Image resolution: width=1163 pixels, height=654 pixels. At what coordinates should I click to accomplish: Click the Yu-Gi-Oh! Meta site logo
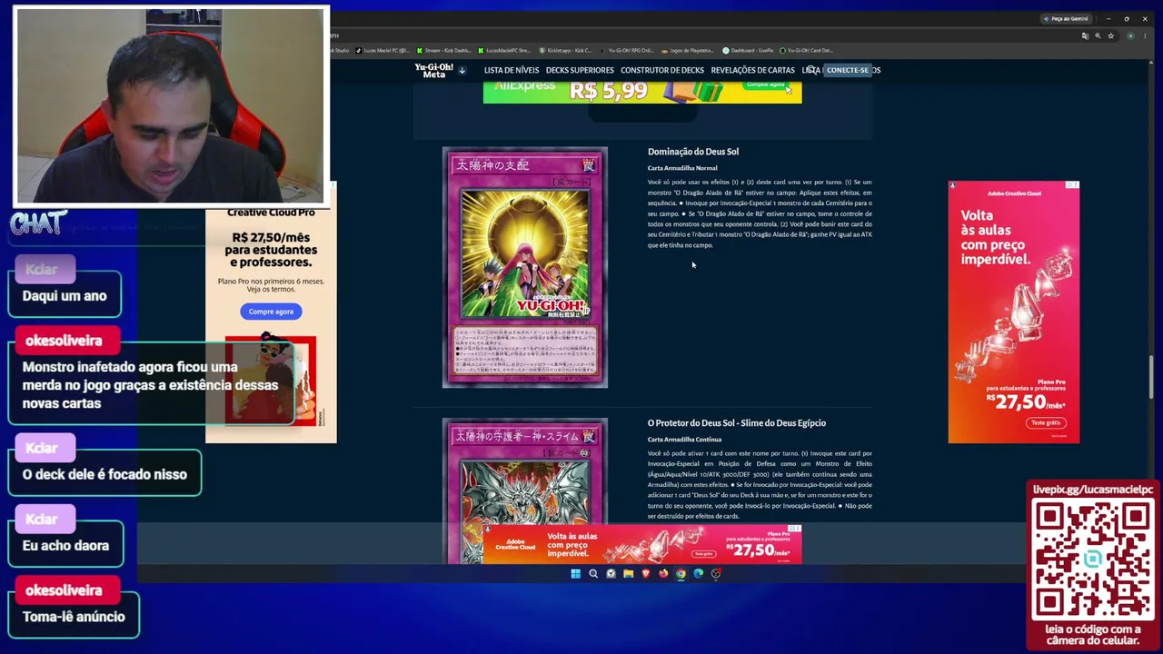(x=433, y=70)
